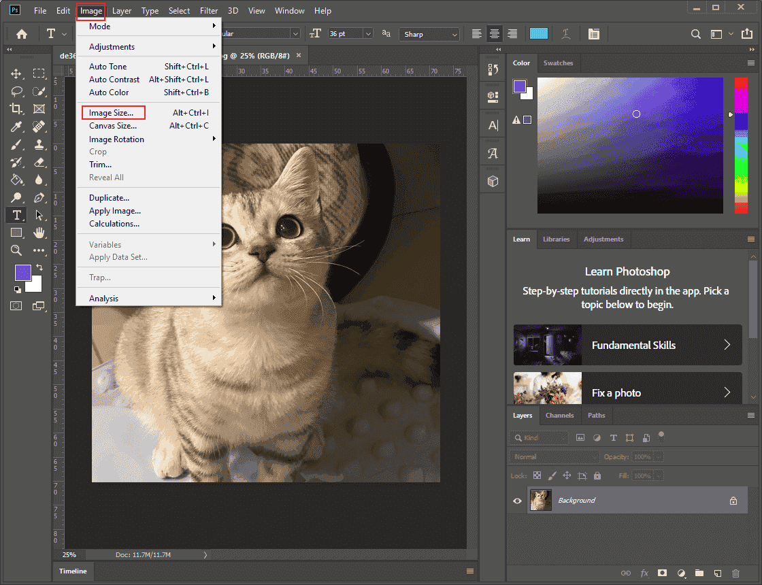Open the font size dropdown
Screen dimensions: 762x585
tap(367, 33)
